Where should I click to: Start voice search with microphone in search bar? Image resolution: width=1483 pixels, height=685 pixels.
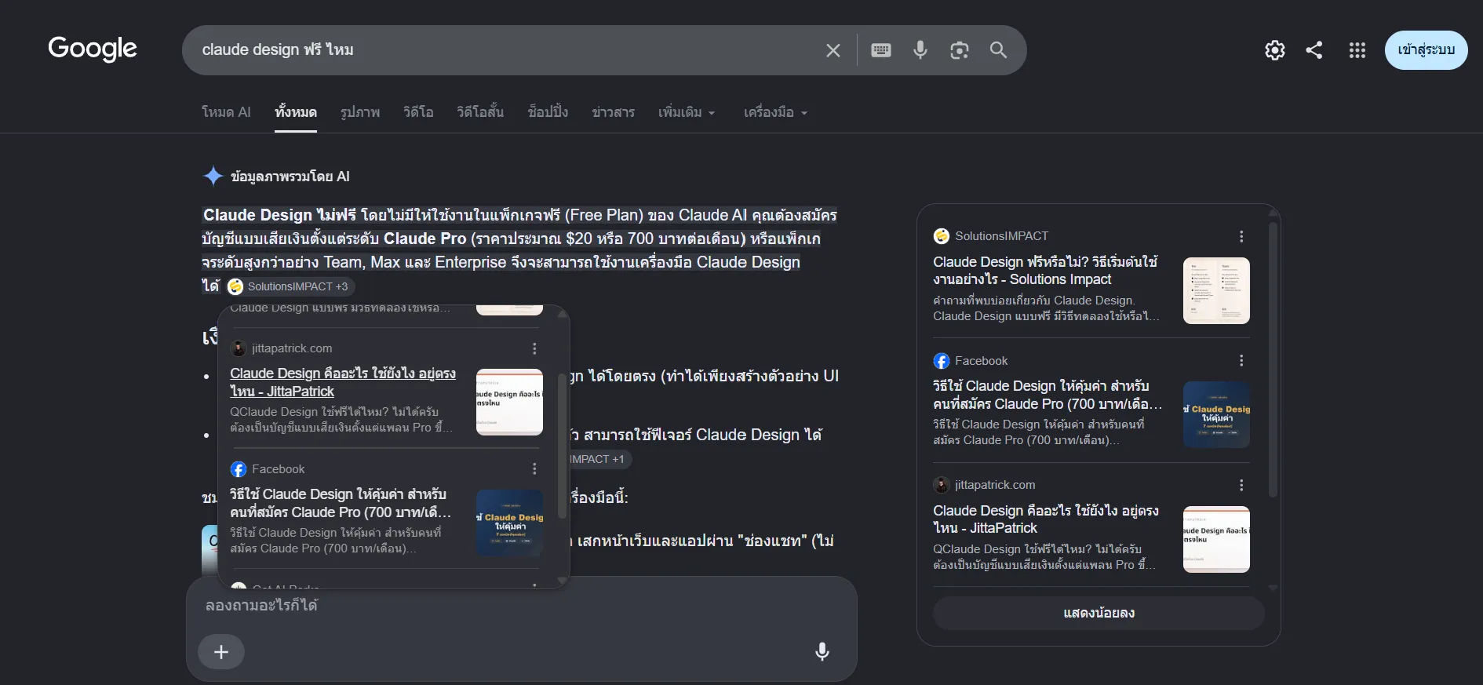(x=920, y=50)
